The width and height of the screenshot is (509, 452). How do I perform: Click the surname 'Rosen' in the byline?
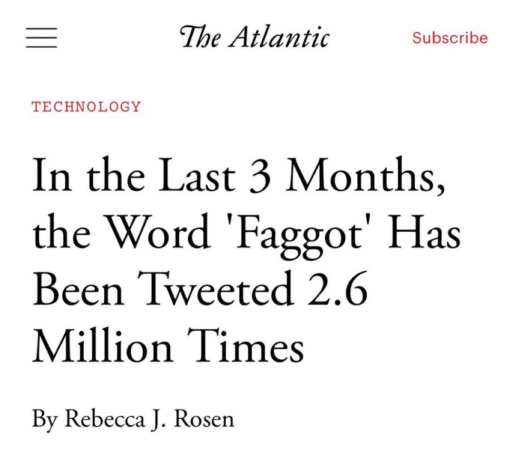(x=204, y=419)
